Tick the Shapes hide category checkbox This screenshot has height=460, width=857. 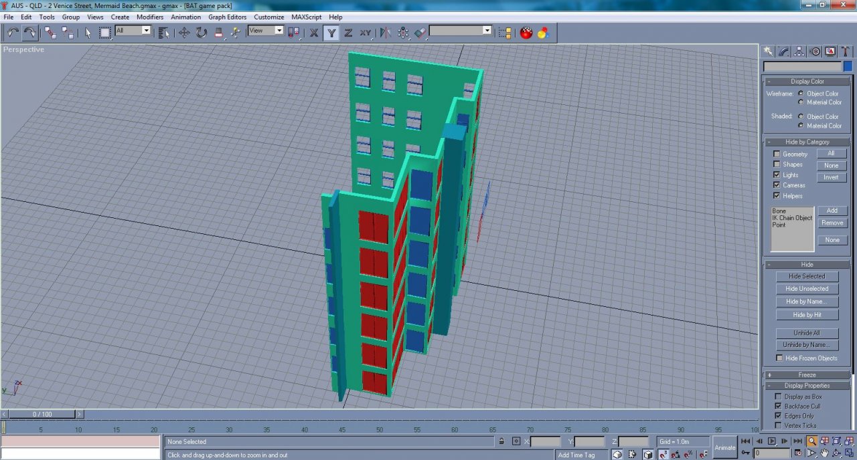pyautogui.click(x=777, y=164)
